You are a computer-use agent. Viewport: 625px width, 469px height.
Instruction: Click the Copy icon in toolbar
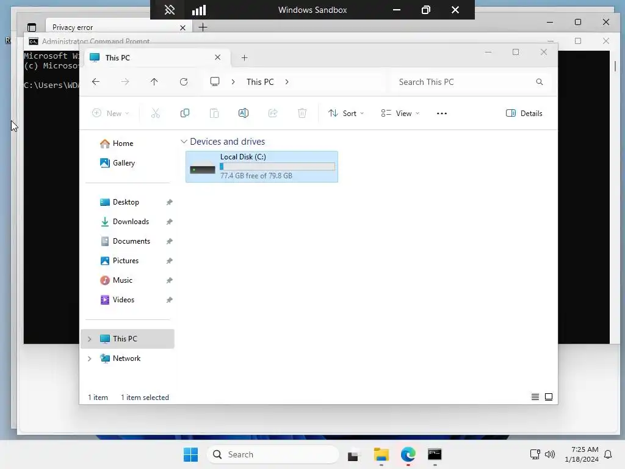pos(185,113)
